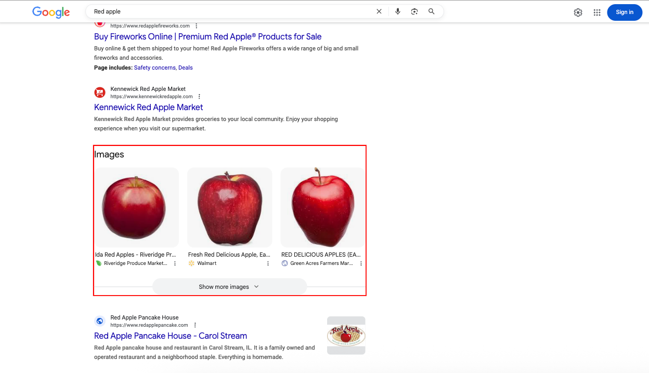Click the Red Apple Pancake House globe favicon
649x373 pixels.
[100, 321]
